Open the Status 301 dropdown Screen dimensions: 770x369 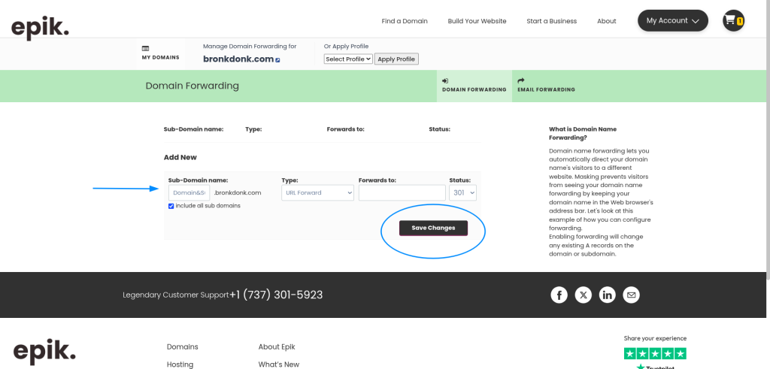point(462,193)
